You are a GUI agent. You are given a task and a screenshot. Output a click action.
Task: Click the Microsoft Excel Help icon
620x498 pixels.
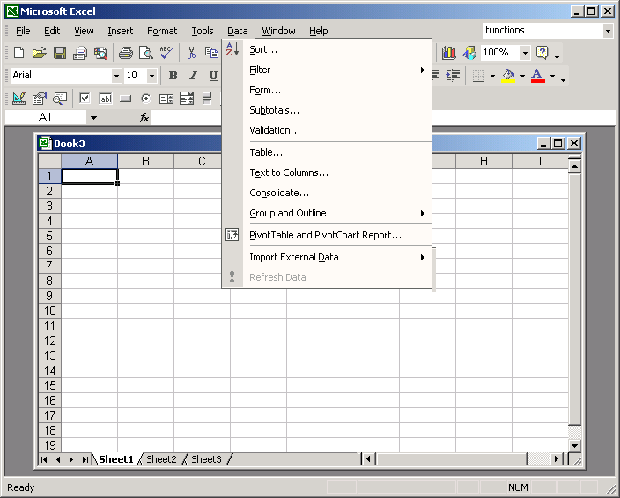(x=542, y=53)
